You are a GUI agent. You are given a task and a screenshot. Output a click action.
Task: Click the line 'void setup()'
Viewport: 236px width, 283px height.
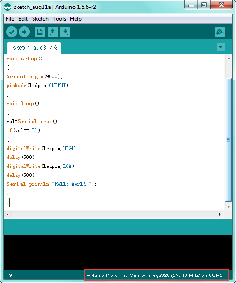(x=25, y=58)
